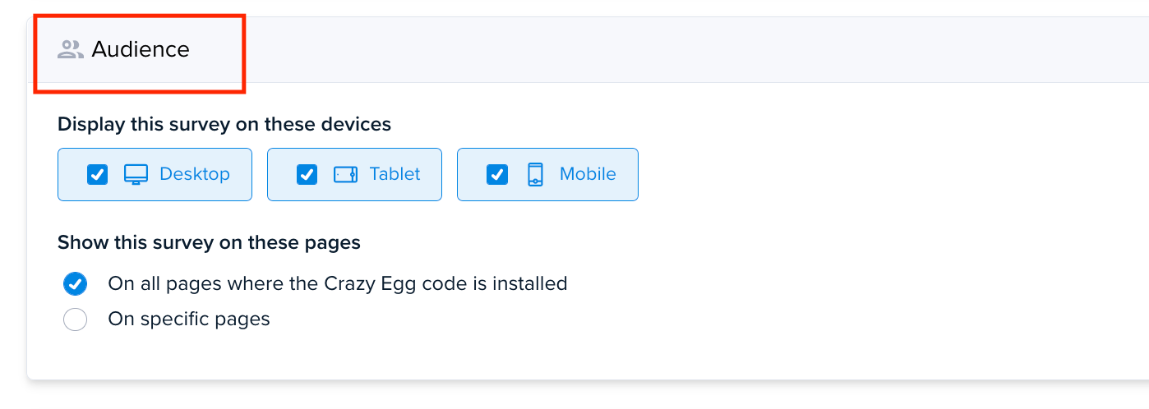Click the Desktop monitor icon

click(136, 174)
